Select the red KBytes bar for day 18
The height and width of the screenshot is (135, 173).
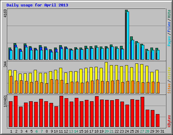tap(97, 111)
